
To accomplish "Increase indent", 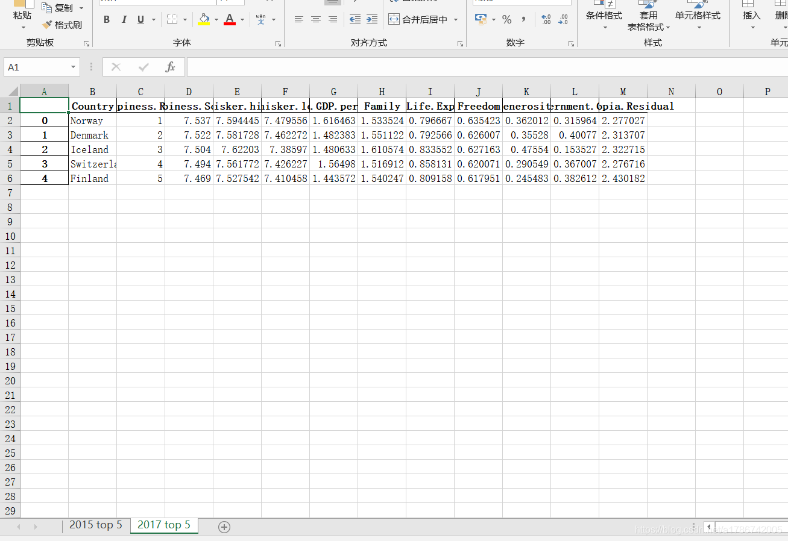I will [372, 19].
